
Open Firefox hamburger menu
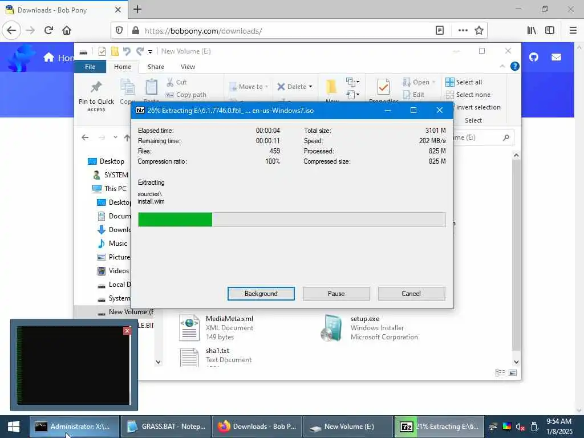(573, 30)
